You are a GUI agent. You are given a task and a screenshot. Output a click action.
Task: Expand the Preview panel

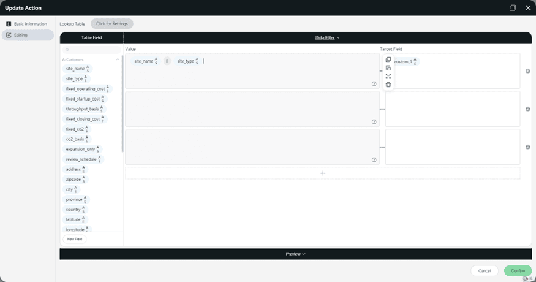click(x=296, y=254)
